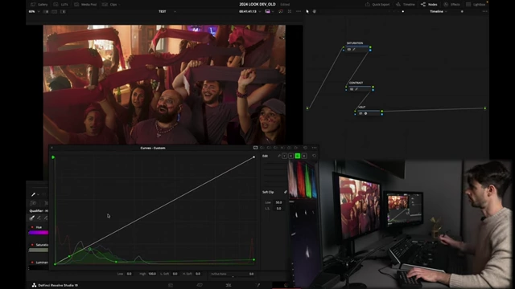The image size is (515, 289).
Task: Show the Media Pool panel
Action: (x=85, y=4)
